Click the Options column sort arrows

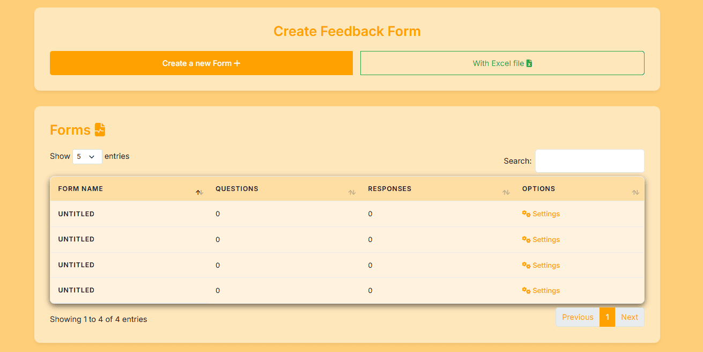click(x=635, y=192)
